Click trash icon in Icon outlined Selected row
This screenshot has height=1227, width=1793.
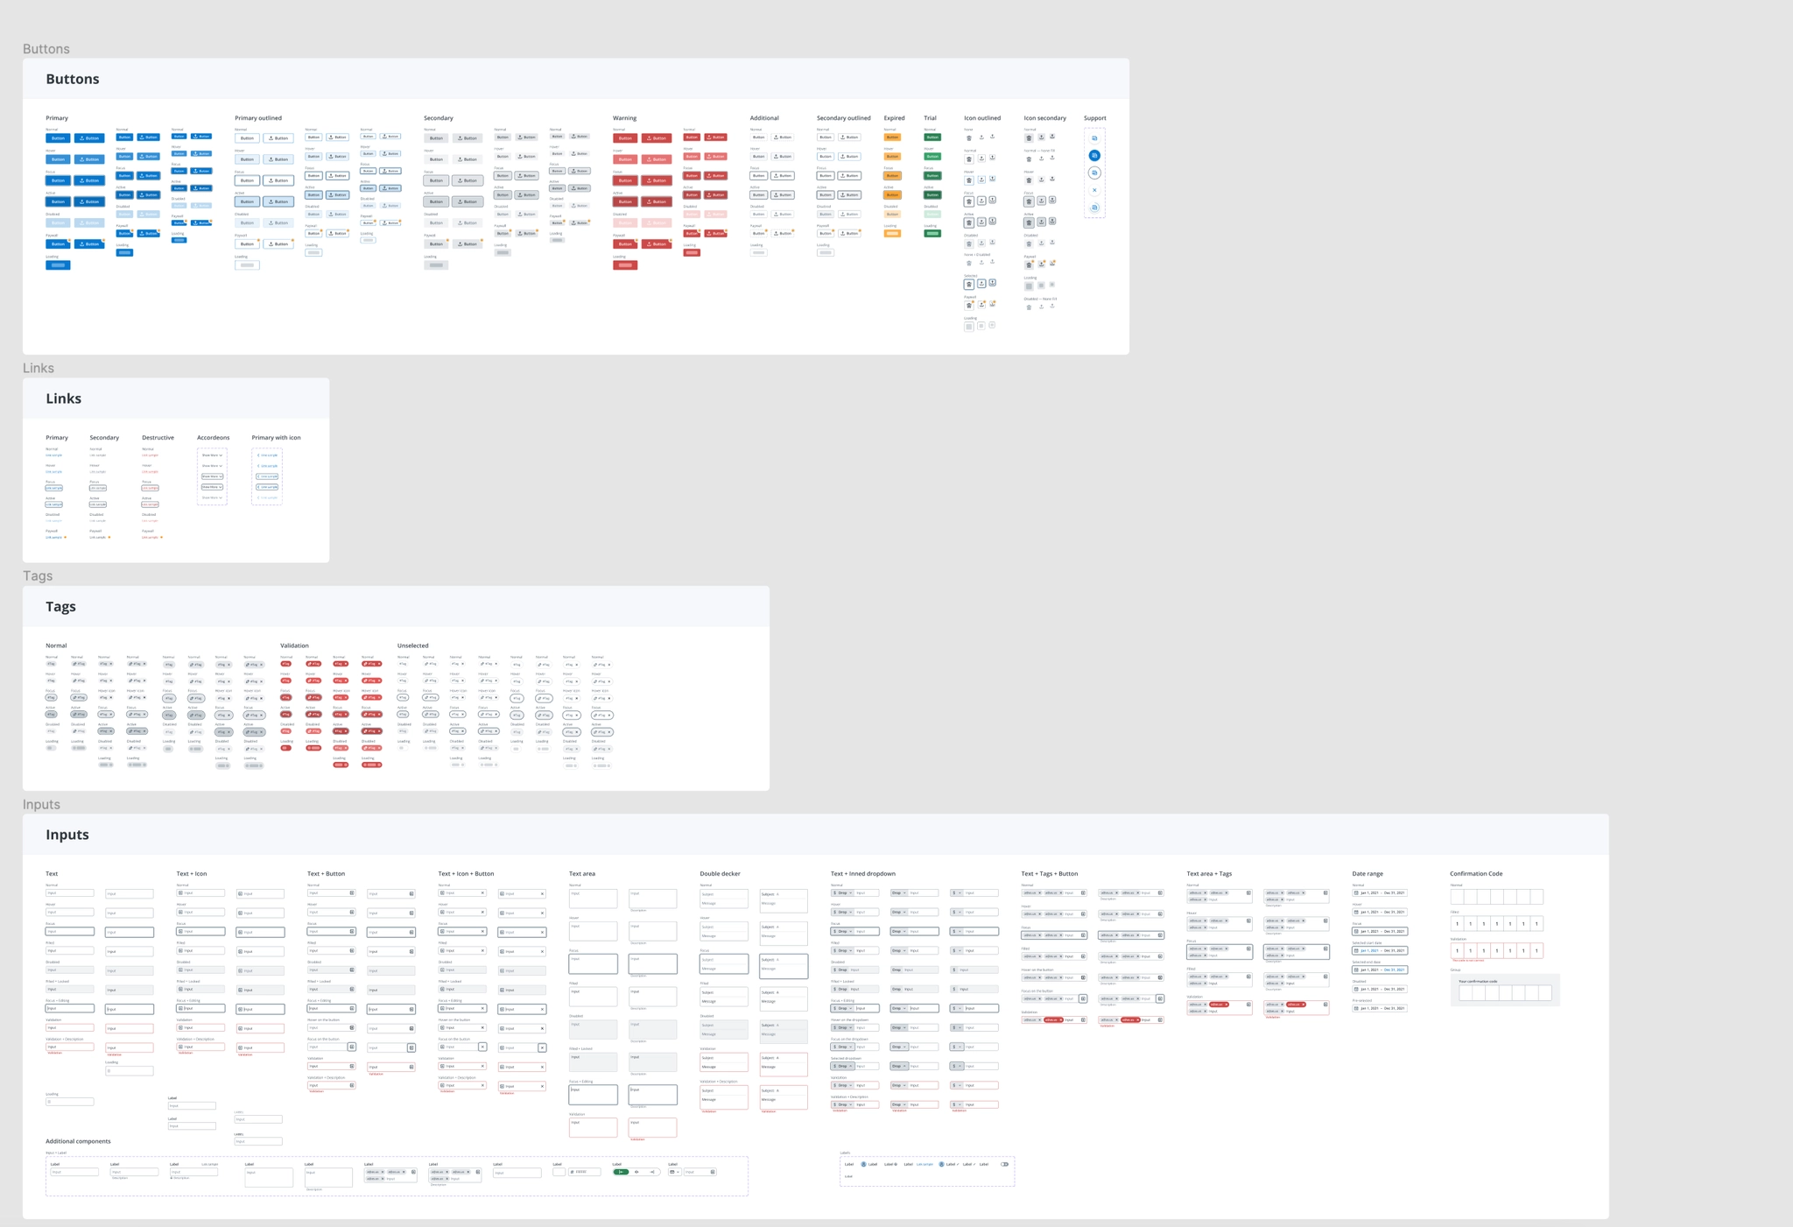point(969,284)
